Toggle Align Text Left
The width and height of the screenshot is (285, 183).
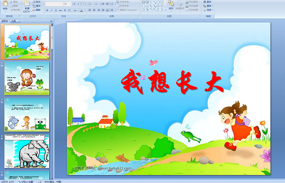click(x=90, y=10)
